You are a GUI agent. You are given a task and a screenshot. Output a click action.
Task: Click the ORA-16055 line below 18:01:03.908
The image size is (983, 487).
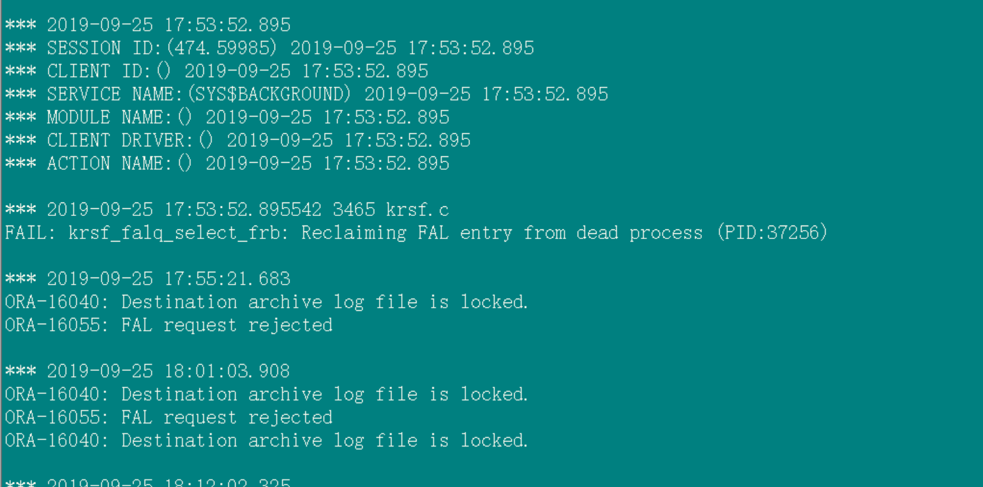[x=169, y=417]
